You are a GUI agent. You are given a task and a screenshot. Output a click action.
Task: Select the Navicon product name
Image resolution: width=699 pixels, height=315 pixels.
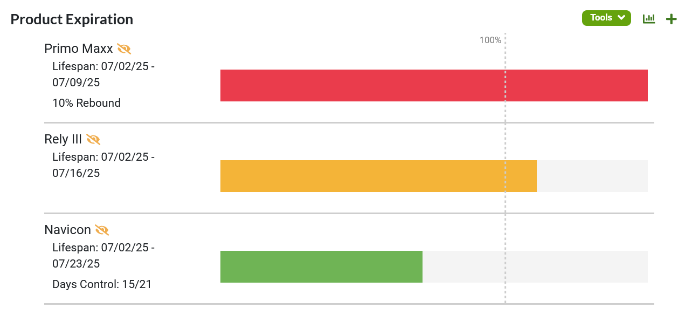(x=67, y=230)
